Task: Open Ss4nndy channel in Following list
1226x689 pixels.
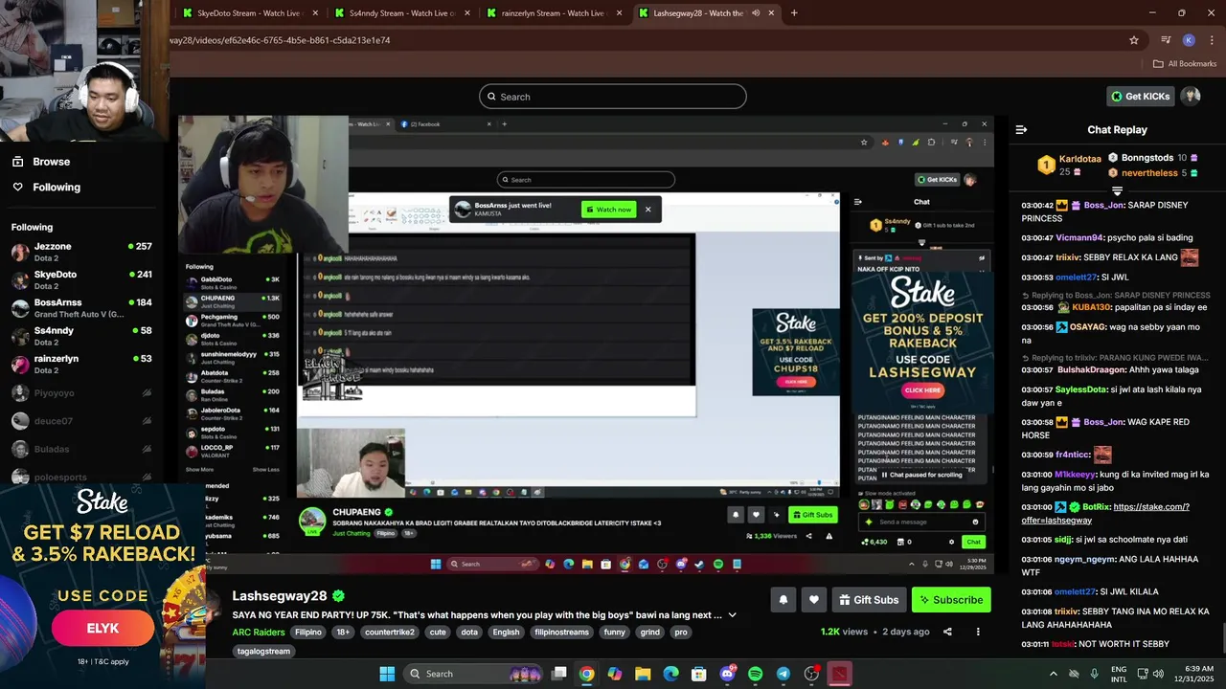Action: [x=81, y=336]
